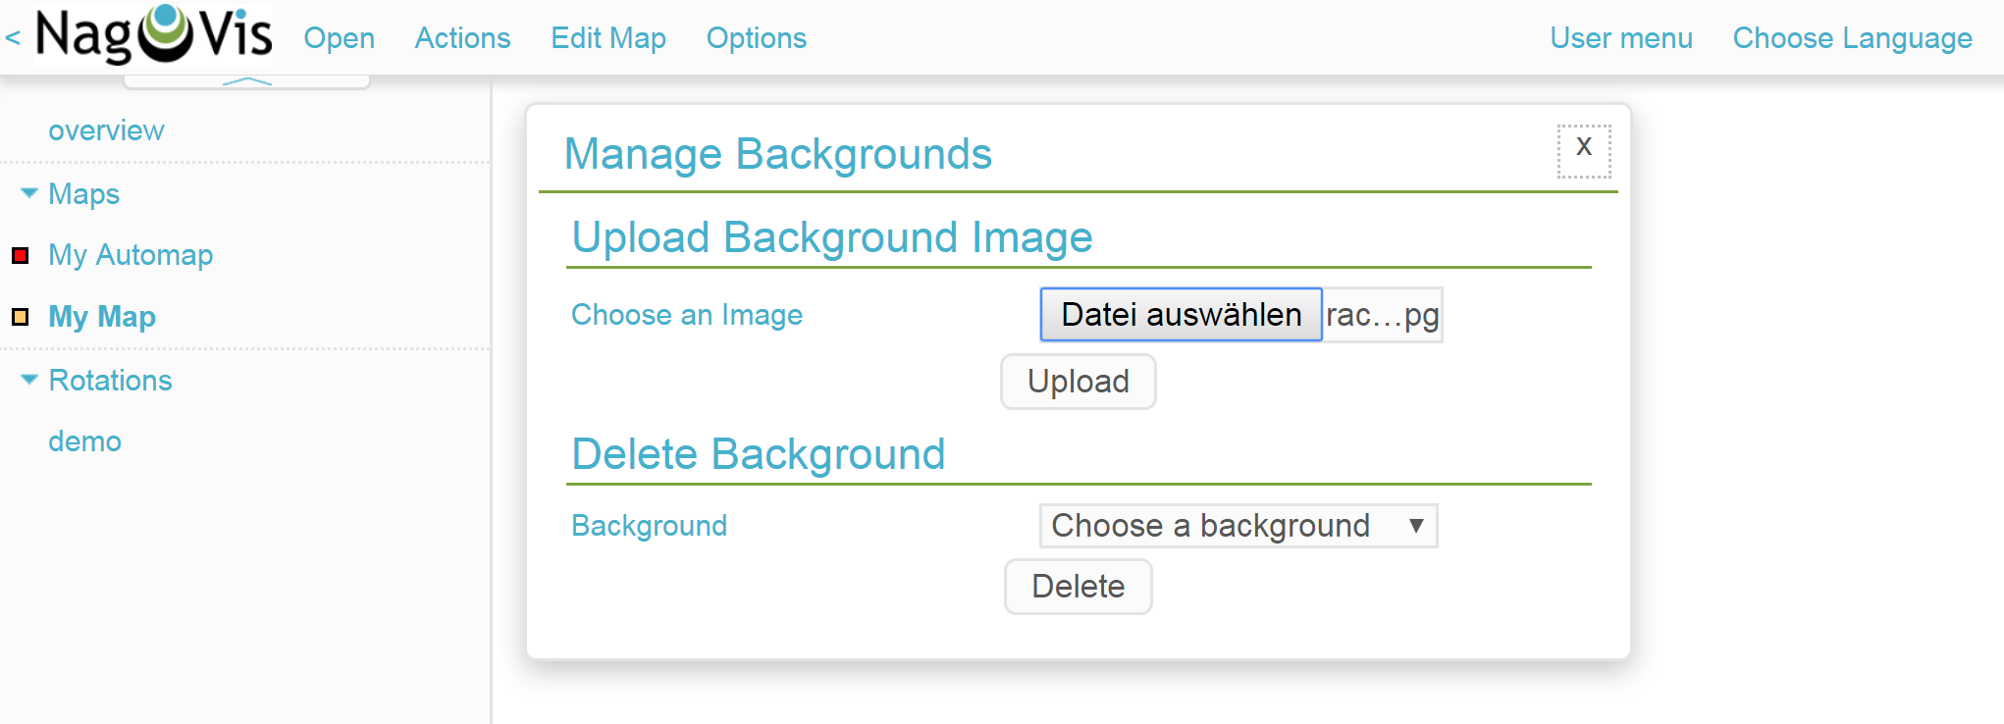Open the demo rotation link
Screen dimensions: 2004x724
coord(84,441)
